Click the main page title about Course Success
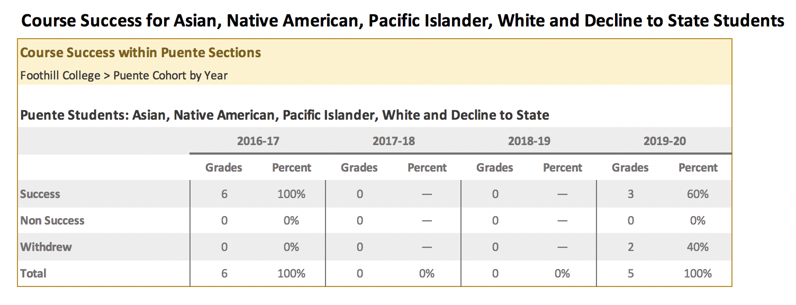This screenshot has width=796, height=305. [402, 21]
